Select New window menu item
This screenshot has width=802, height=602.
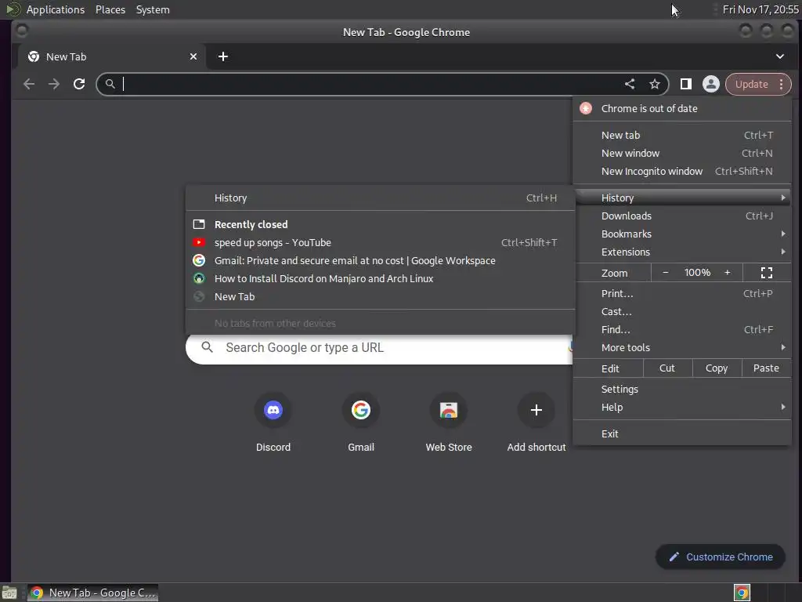(682, 153)
